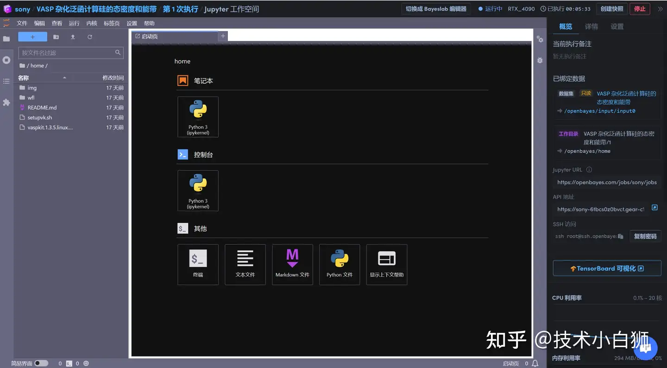The height and width of the screenshot is (368, 667).
Task: Open VASP 杂化泛函 project breadcrumb link
Action: tap(96, 9)
